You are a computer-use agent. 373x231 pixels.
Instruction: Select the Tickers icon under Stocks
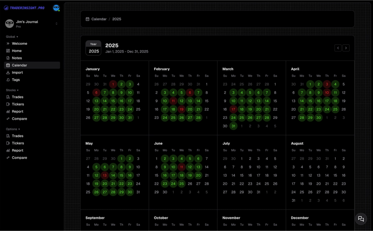(8, 104)
